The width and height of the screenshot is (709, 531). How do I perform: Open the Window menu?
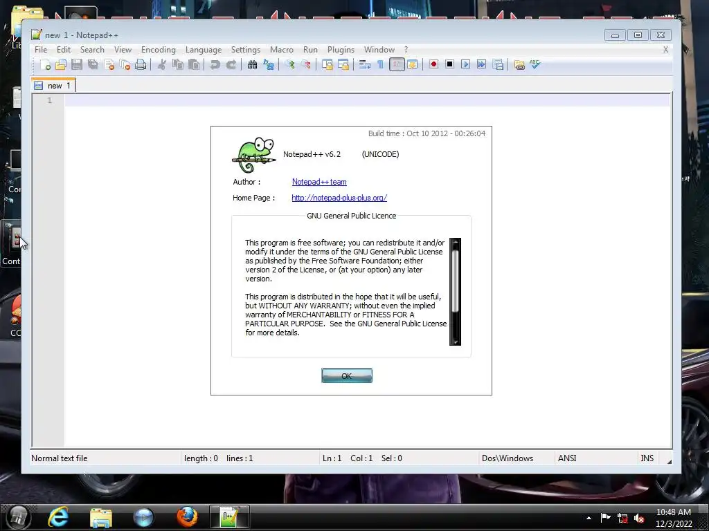coord(379,50)
